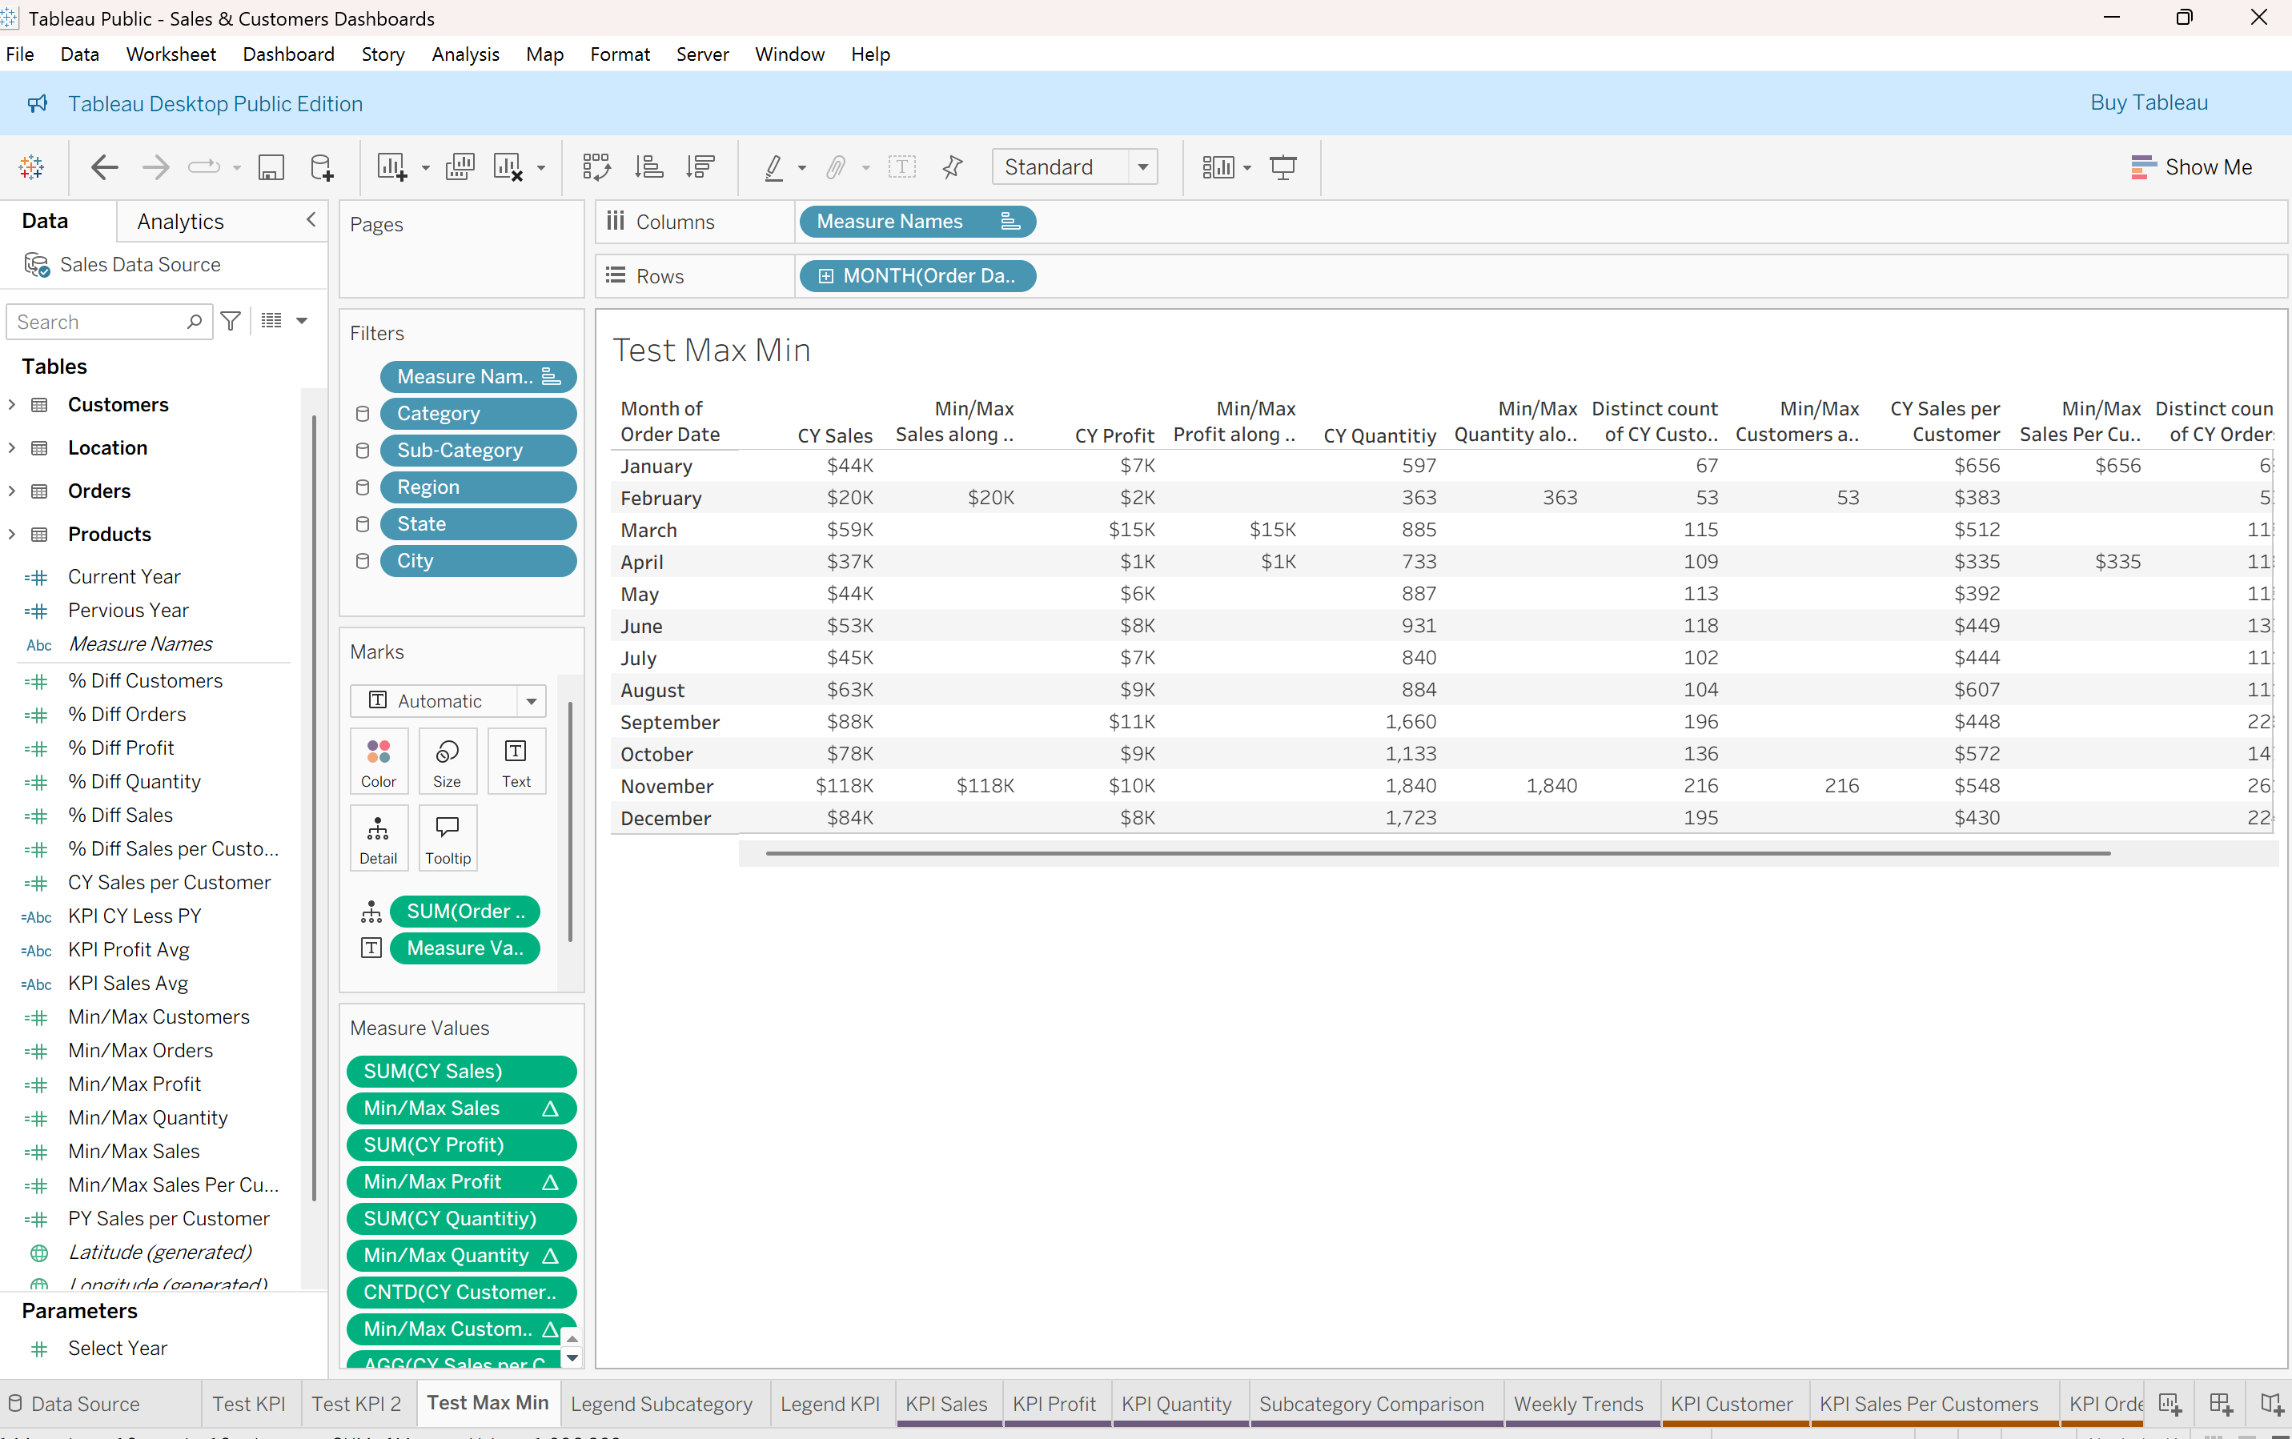
Task: Click the Clear Sheet icon
Action: 509,167
